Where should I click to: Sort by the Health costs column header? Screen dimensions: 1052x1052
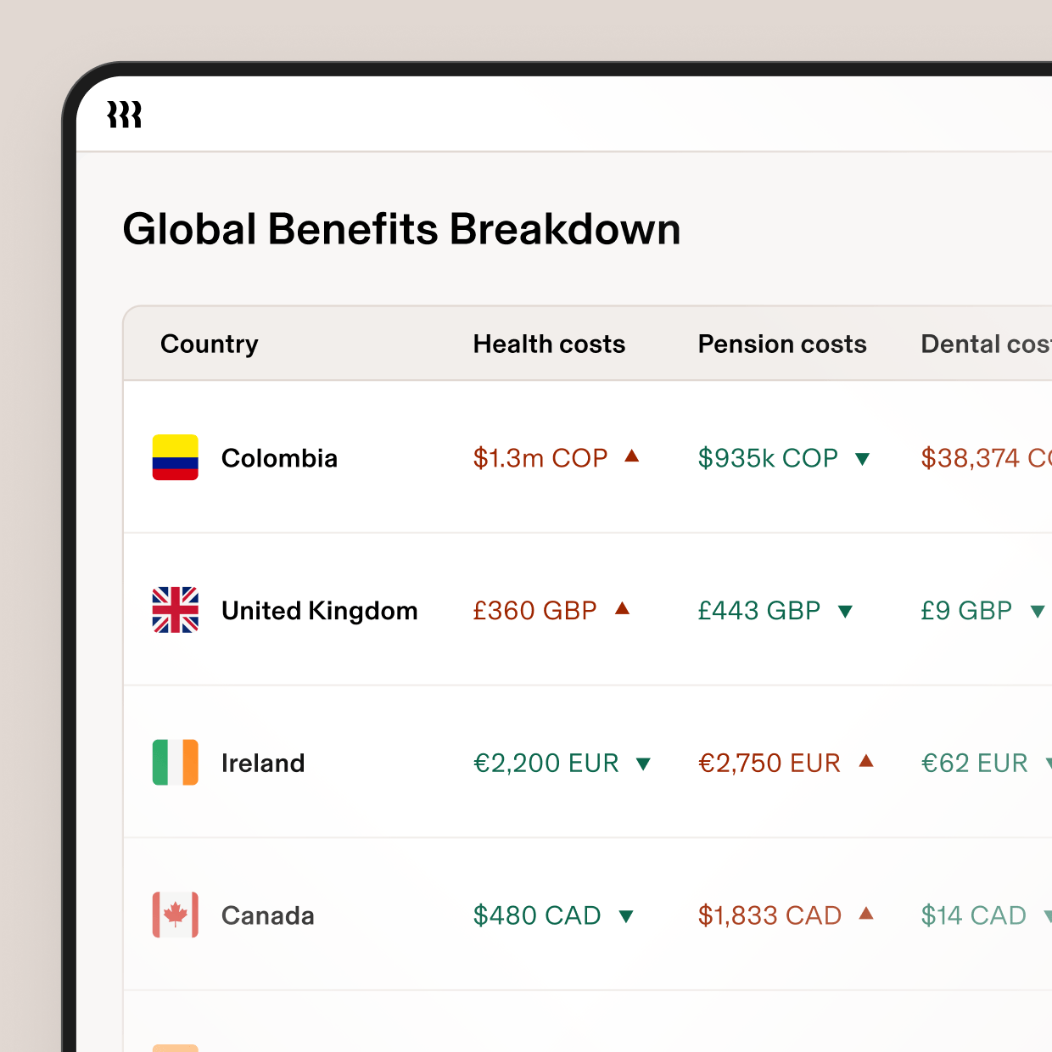click(x=549, y=344)
